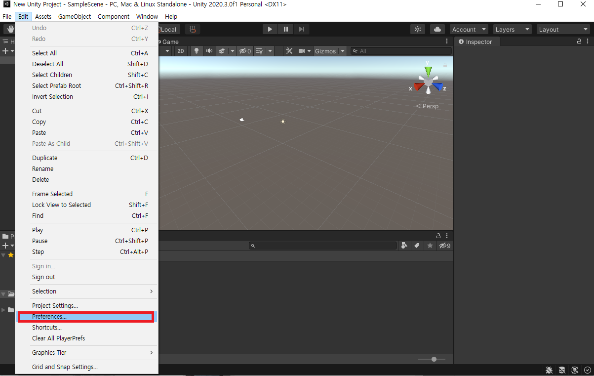594x376 pixels.
Task: Open the Layout dropdown
Action: [563, 30]
